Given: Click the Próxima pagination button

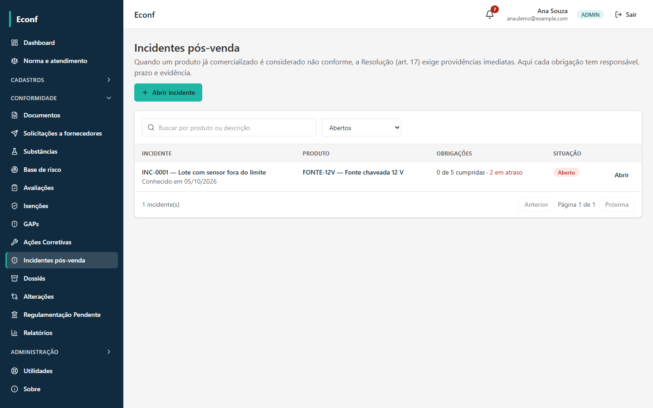Looking at the screenshot, I should [x=617, y=204].
